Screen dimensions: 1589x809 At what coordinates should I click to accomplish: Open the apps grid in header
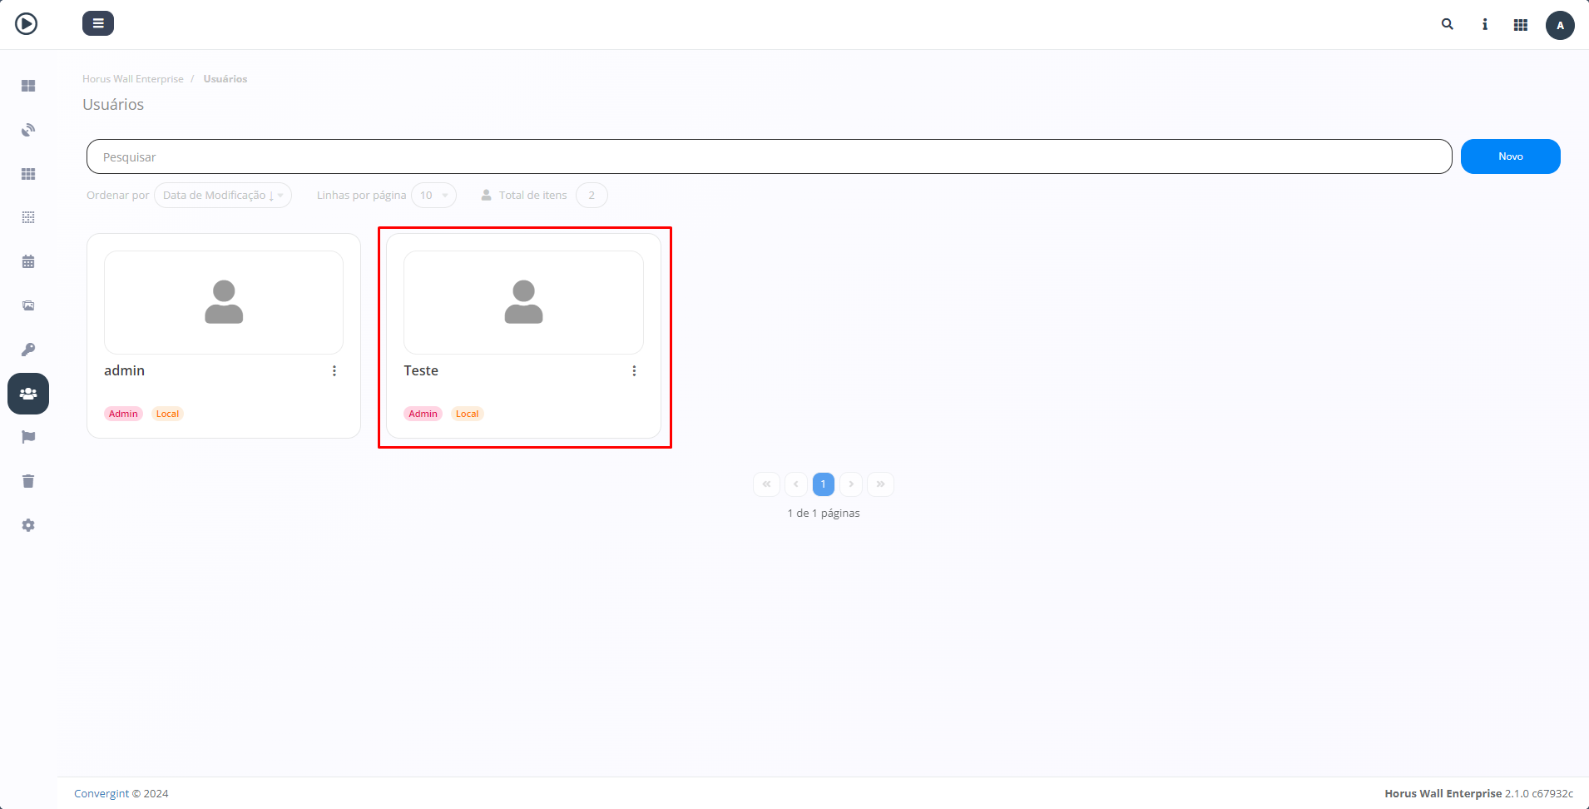coord(1521,25)
